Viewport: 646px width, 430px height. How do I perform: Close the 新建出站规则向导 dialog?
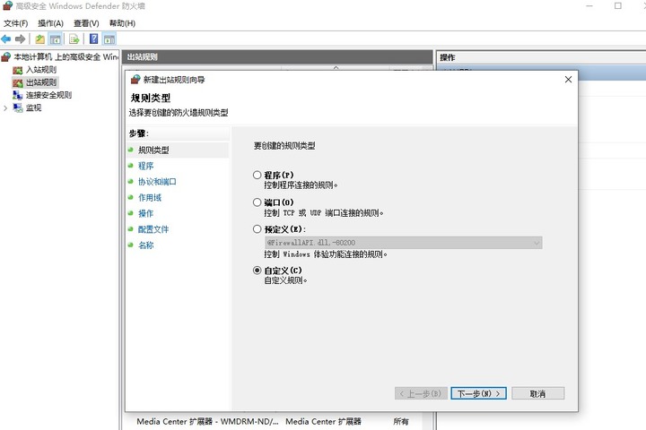568,80
